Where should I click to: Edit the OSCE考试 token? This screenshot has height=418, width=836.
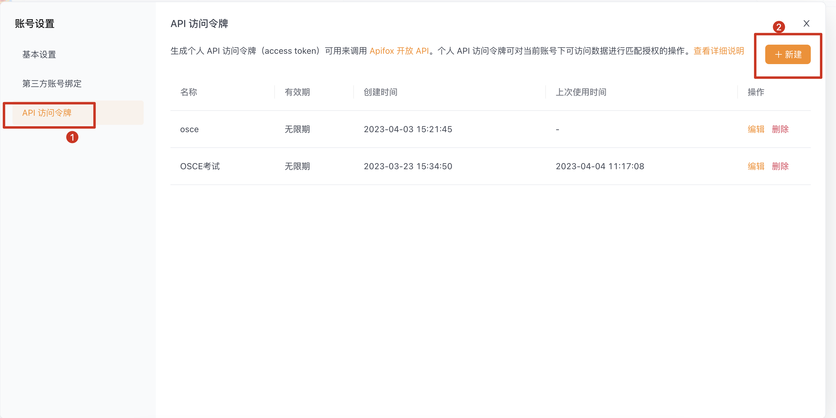click(756, 166)
